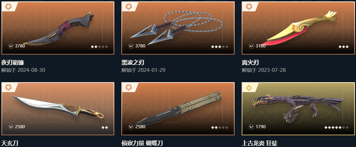
Task: Click the rarity badge on 夜刃诡镰 card
Action: tap(8, 6)
